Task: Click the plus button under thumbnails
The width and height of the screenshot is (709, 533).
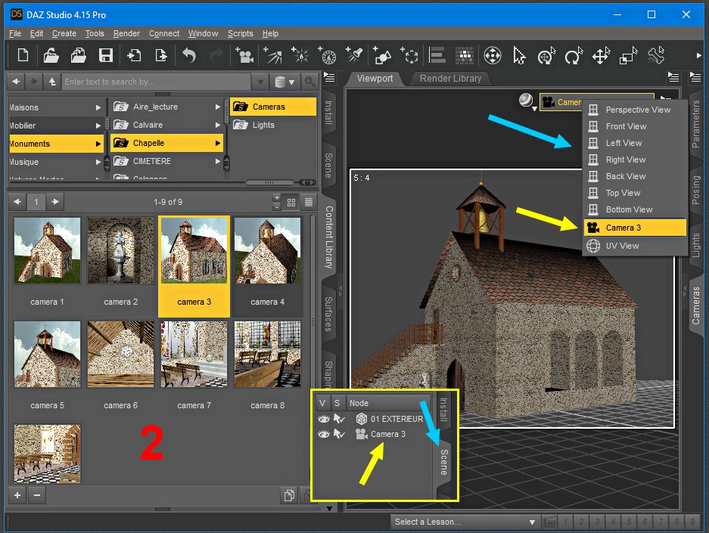Action: tap(17, 495)
